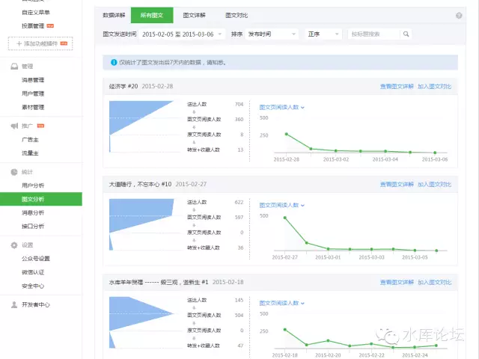Open the 发布时间 sort dropdown
The image size is (479, 359).
click(x=272, y=34)
